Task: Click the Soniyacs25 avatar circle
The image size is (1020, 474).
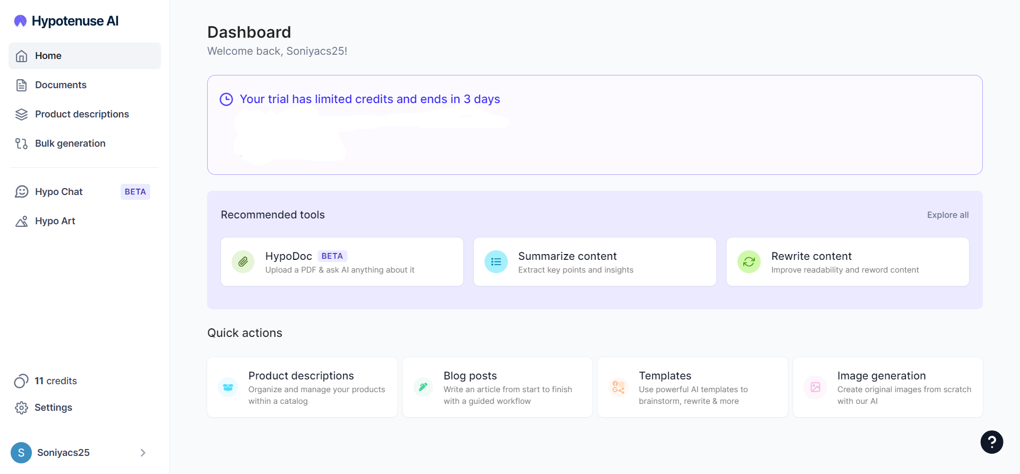Action: 21,453
